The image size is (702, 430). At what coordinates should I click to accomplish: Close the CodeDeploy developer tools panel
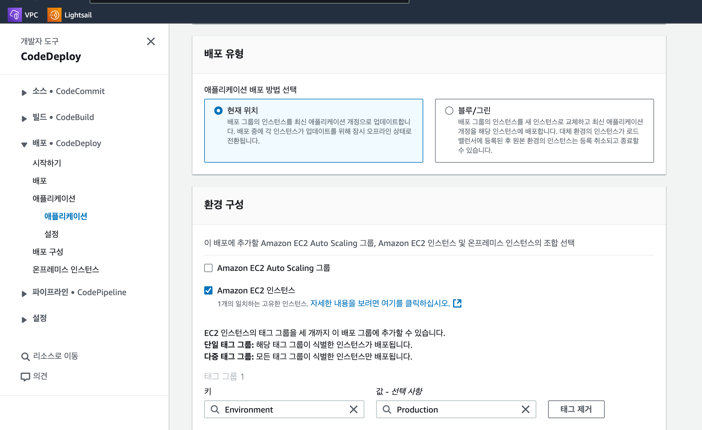[151, 41]
